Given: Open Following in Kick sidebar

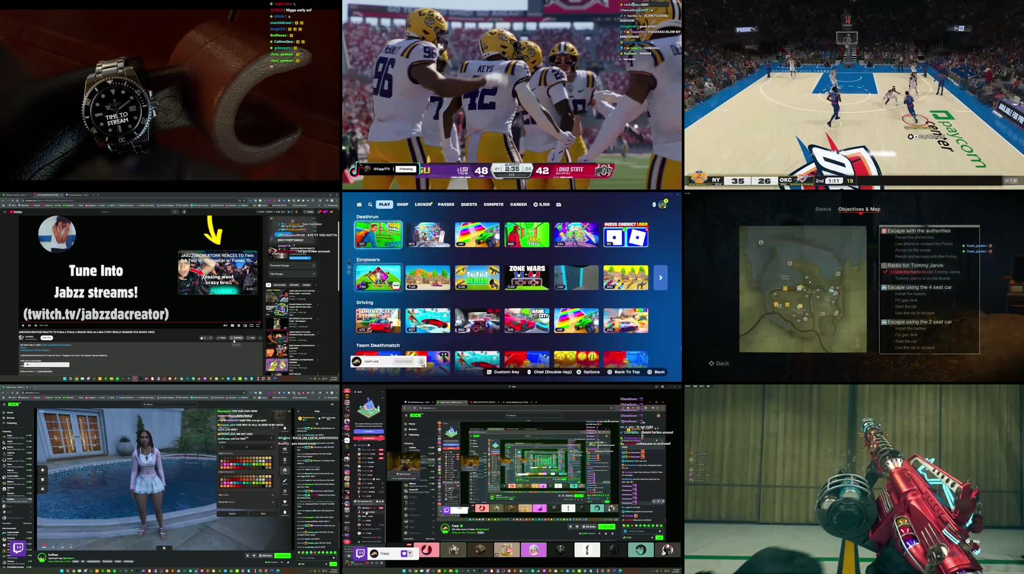Looking at the screenshot, I should [x=10, y=423].
